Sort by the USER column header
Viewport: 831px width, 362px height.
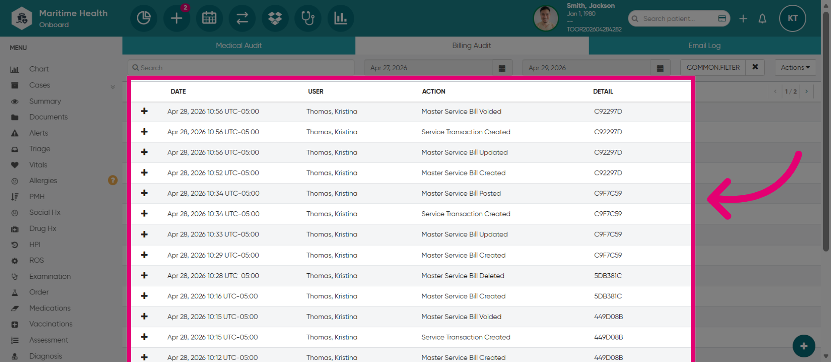[x=316, y=91]
